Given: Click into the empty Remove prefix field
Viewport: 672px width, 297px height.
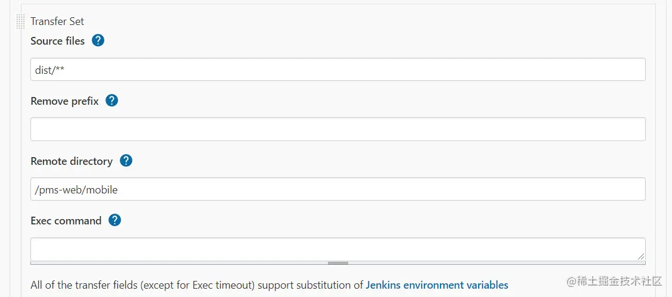Looking at the screenshot, I should point(337,129).
